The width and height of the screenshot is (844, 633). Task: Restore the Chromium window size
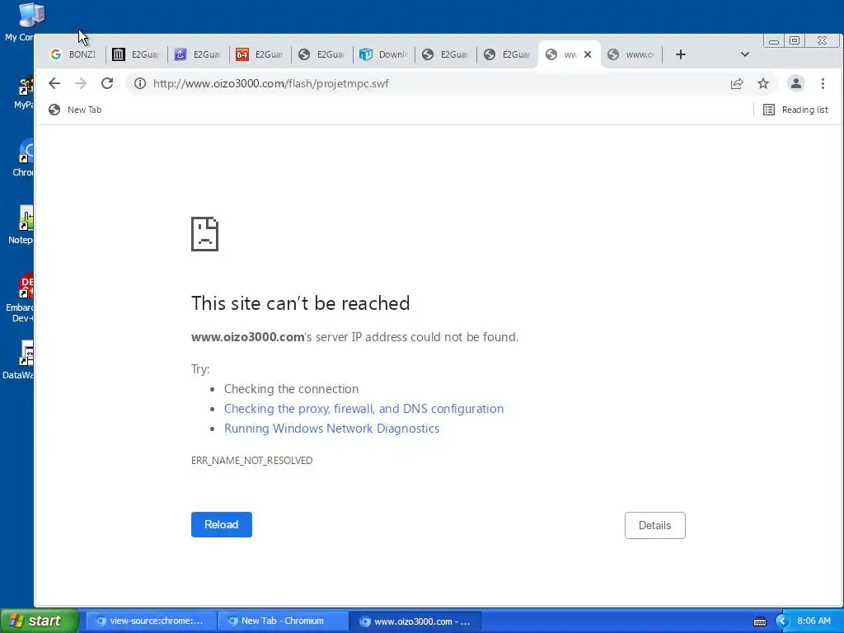795,41
